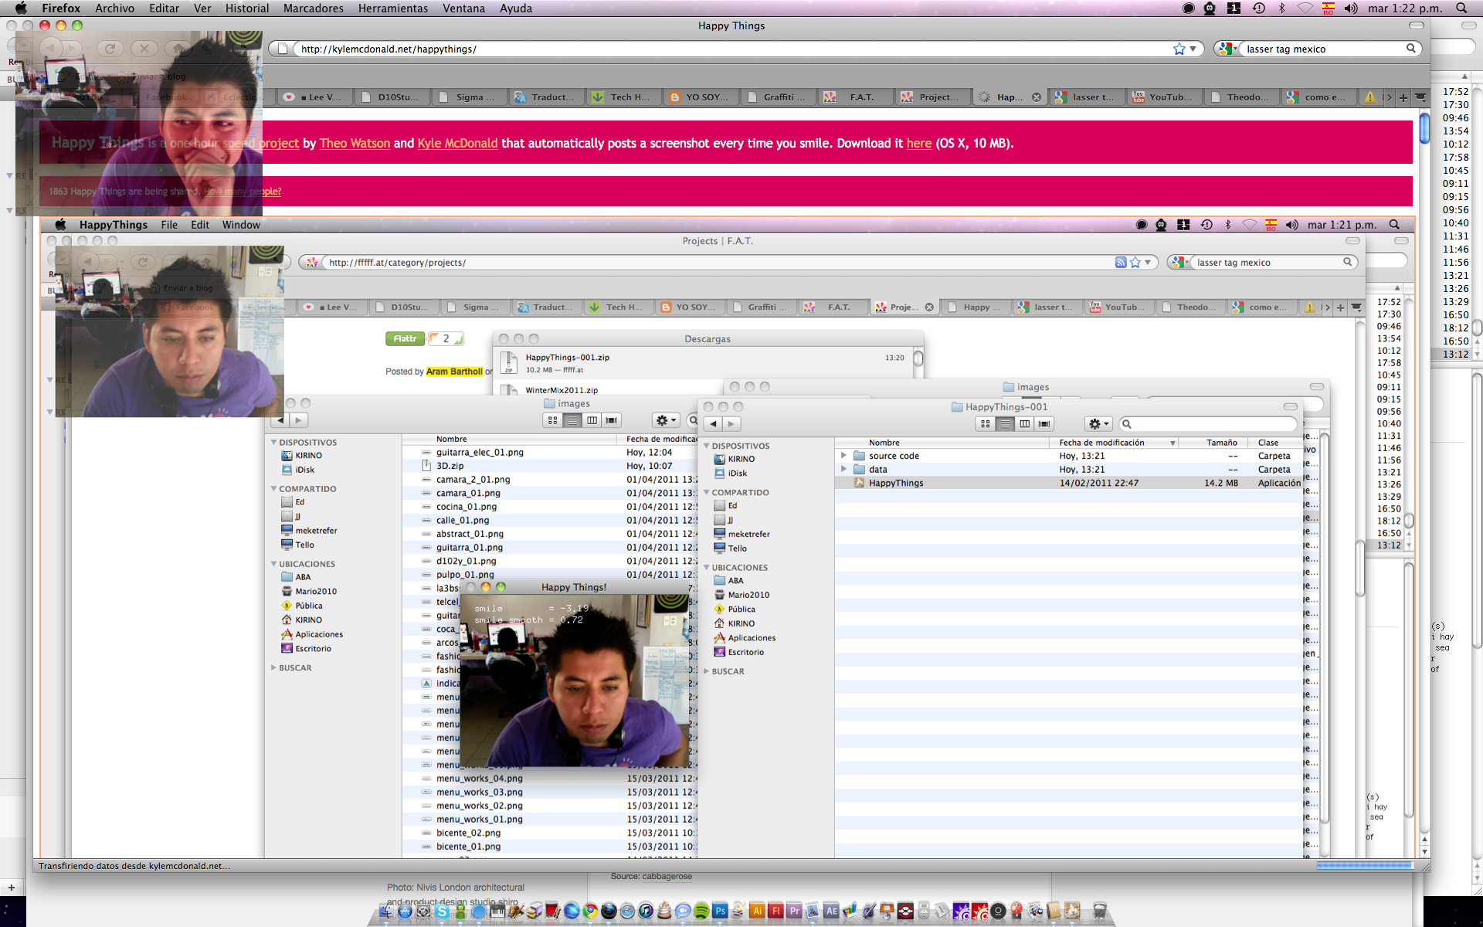Follow the 'project' link in pink banner

tap(279, 143)
